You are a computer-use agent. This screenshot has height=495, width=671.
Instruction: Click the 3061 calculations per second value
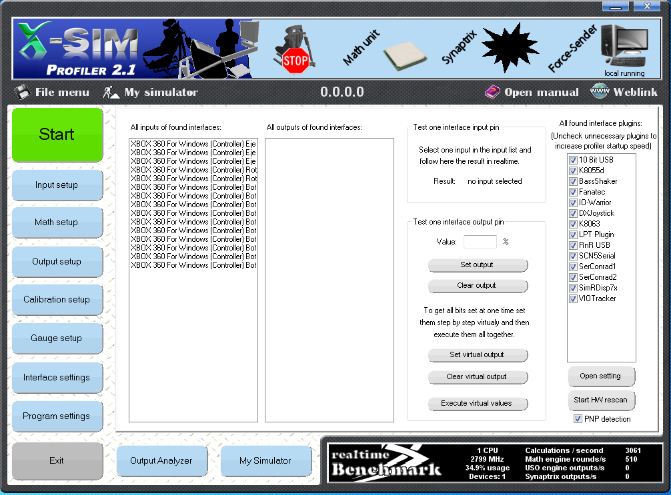[x=633, y=450]
